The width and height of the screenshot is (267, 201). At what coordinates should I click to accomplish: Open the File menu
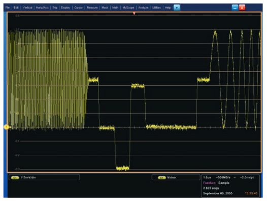8,8
